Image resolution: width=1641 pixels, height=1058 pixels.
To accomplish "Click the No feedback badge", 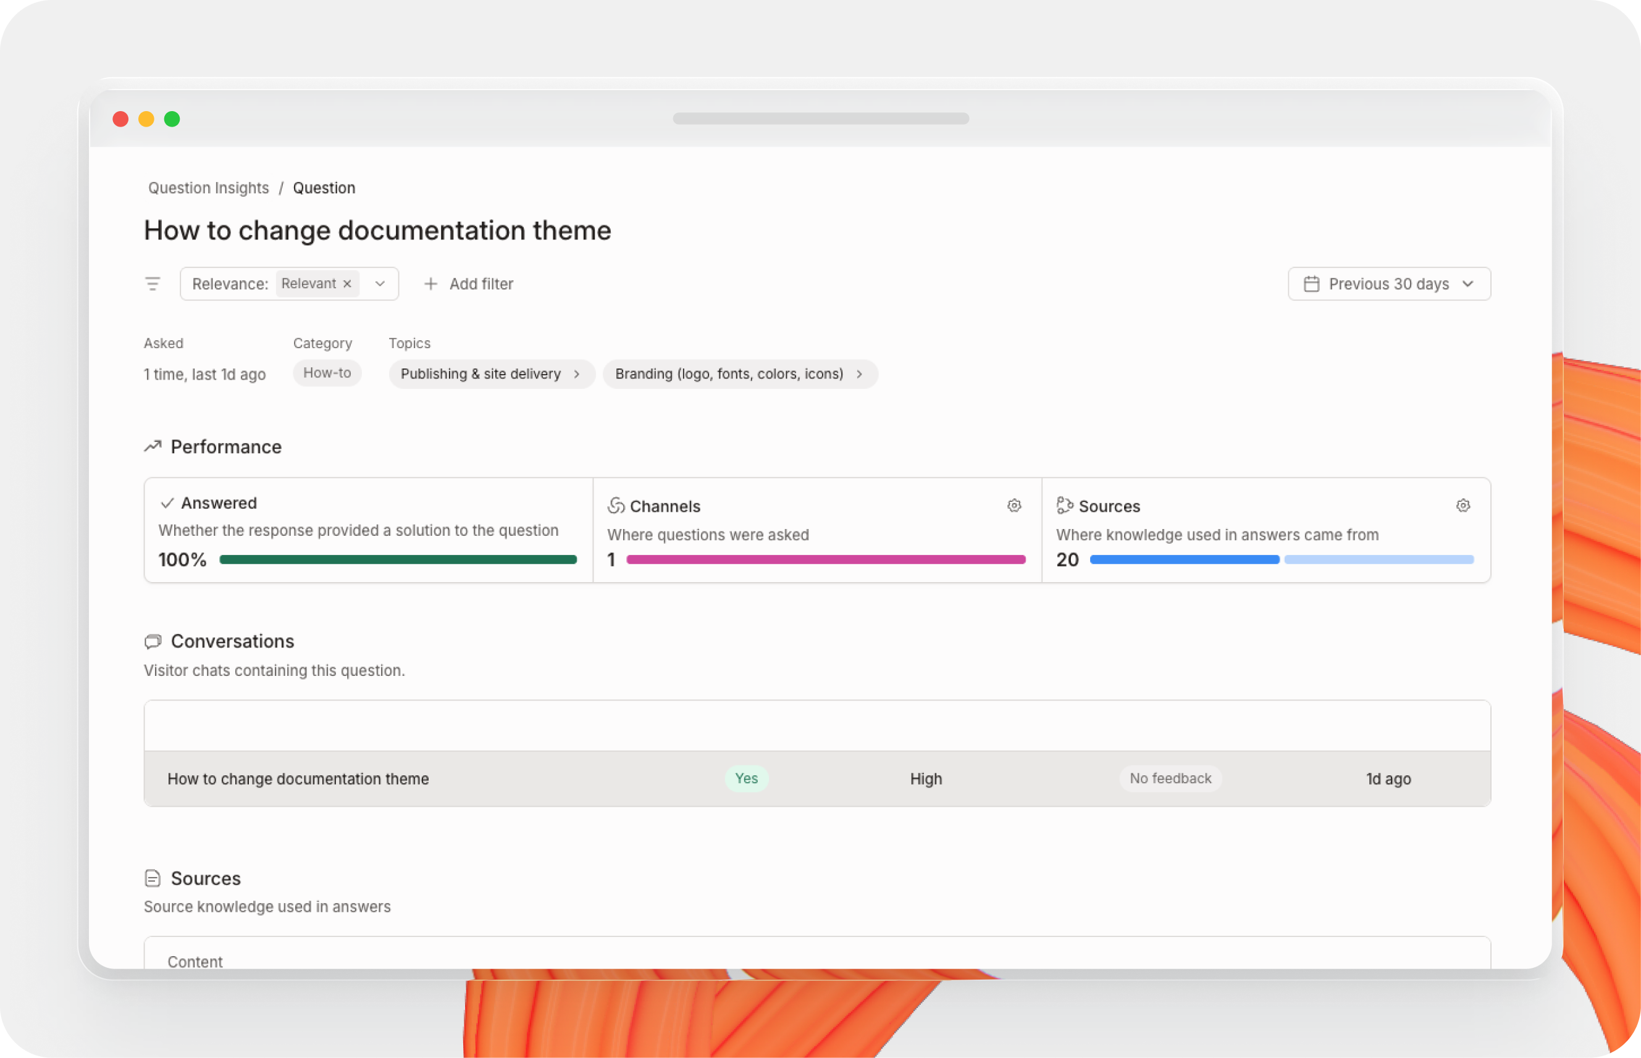I will click(1170, 778).
